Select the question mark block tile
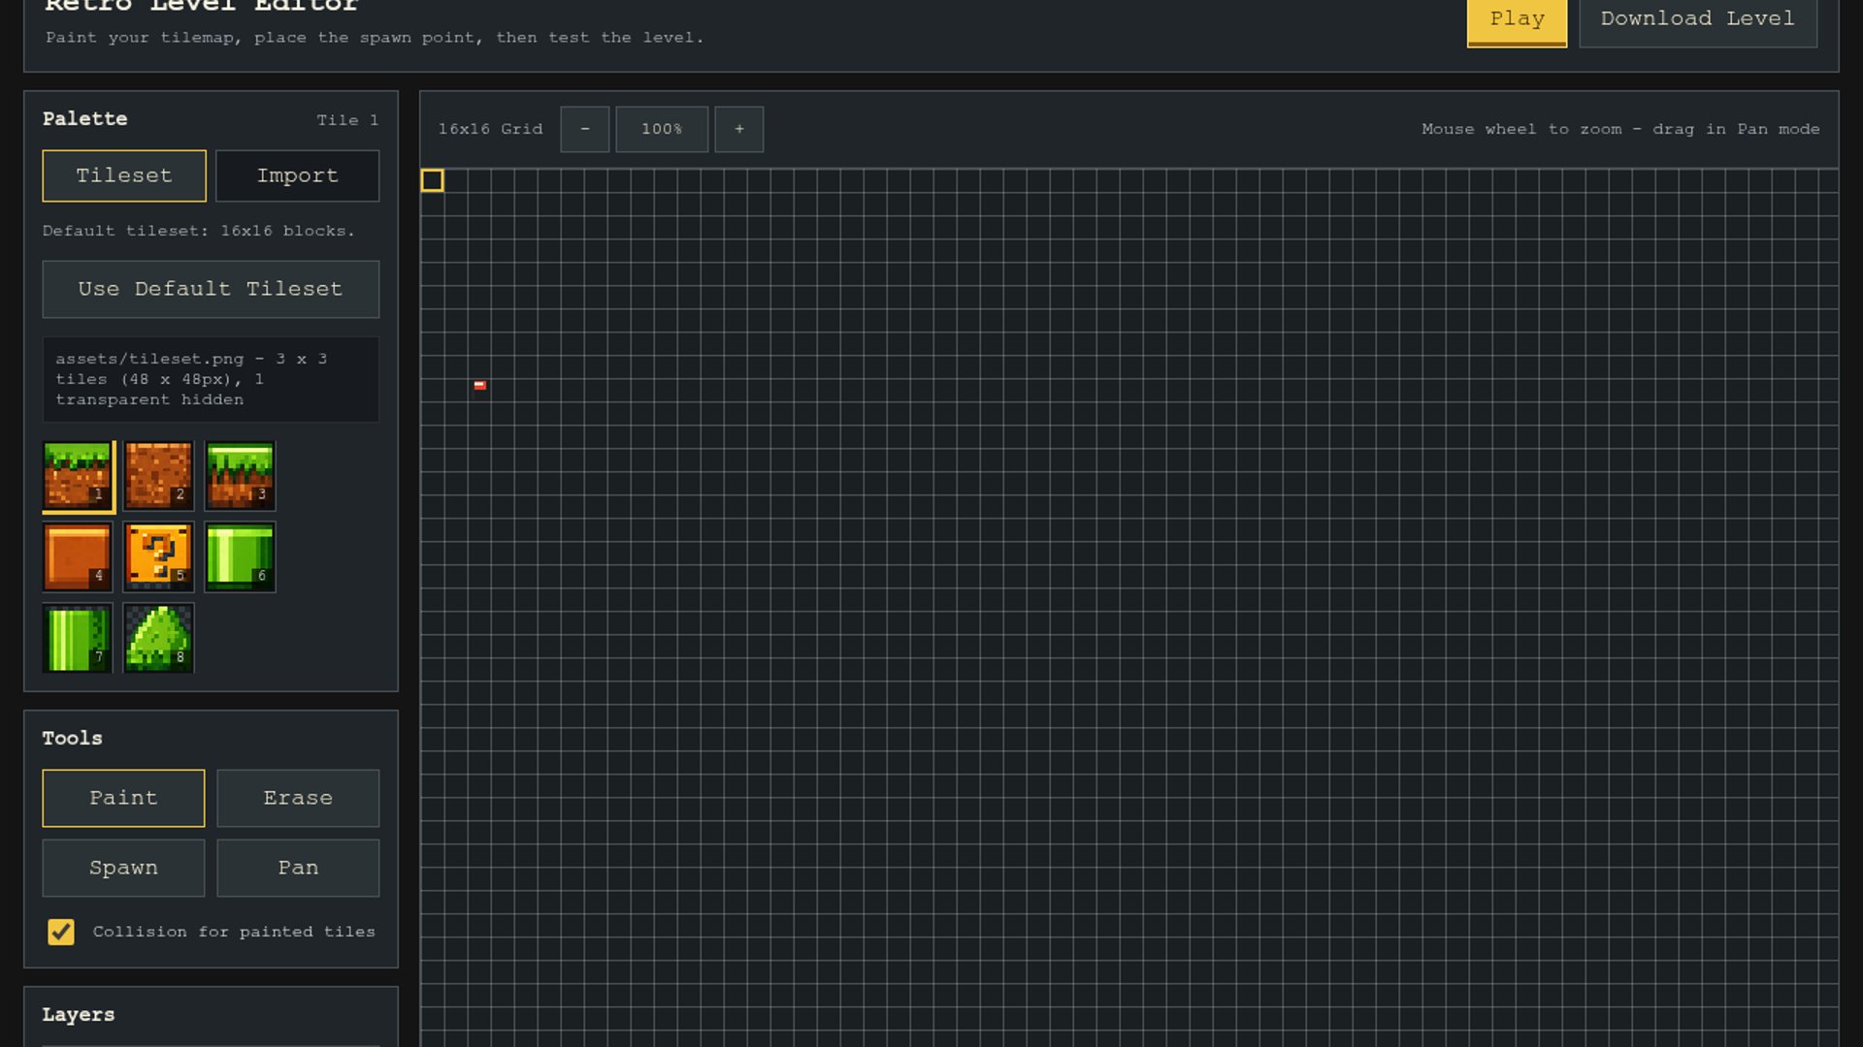1863x1047 pixels. click(158, 557)
